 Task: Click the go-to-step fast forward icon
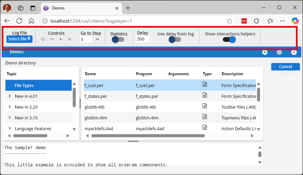[97, 39]
